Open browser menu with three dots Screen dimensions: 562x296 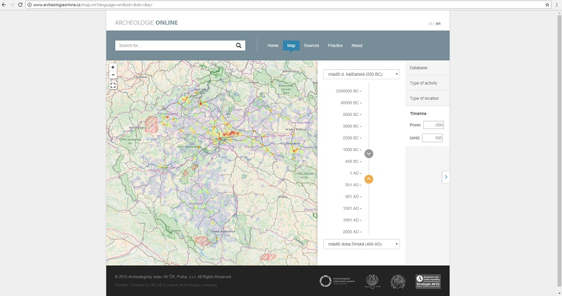[x=557, y=4]
